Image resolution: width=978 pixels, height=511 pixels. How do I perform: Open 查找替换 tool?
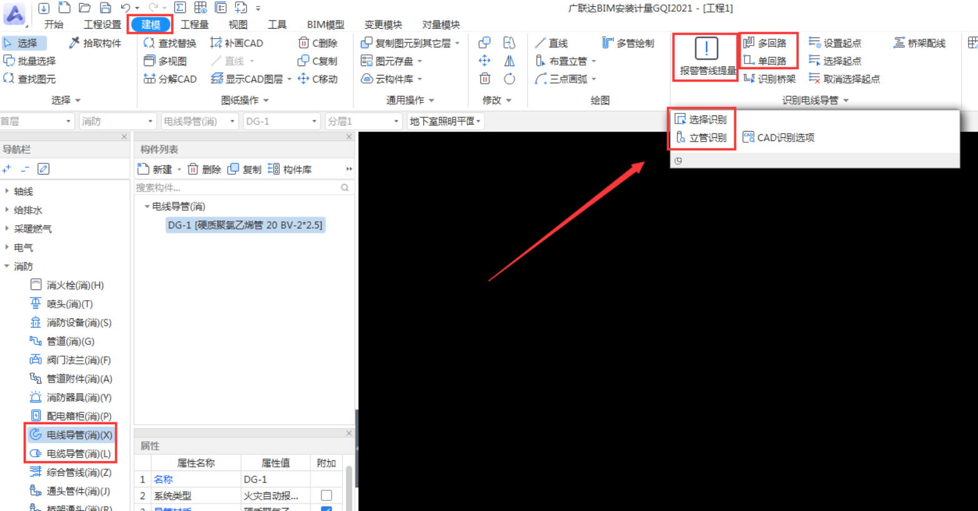point(170,43)
